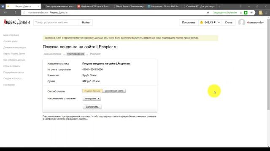Click the Защищённый режим label
Image resolution: width=270 pixels, height=151 pixels.
(x=225, y=13)
